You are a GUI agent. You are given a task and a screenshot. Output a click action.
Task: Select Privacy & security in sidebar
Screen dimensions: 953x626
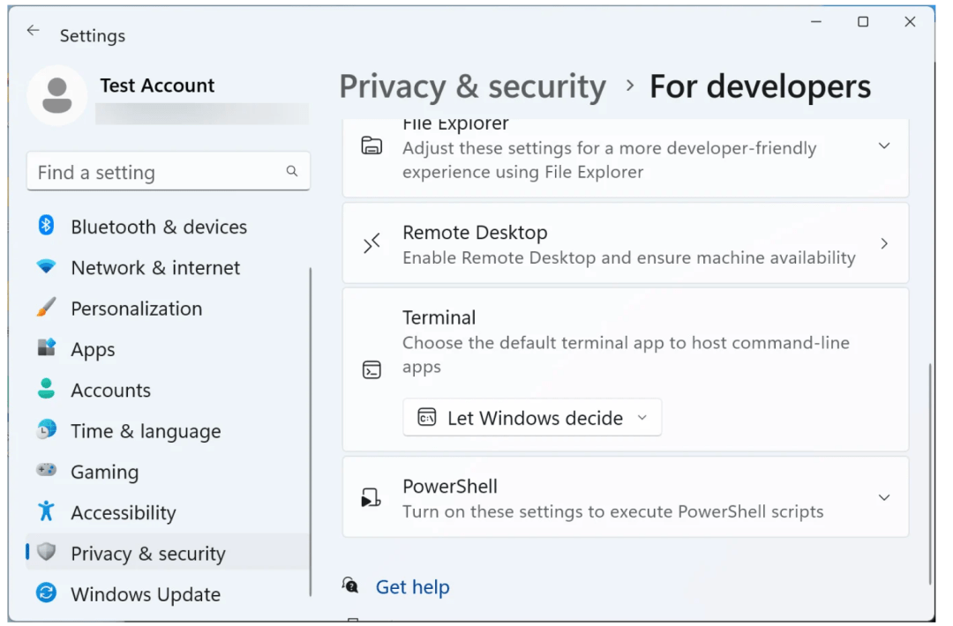coord(148,554)
